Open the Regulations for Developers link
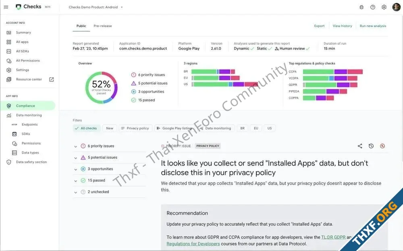This screenshot has height=251, width=403. pos(193,244)
